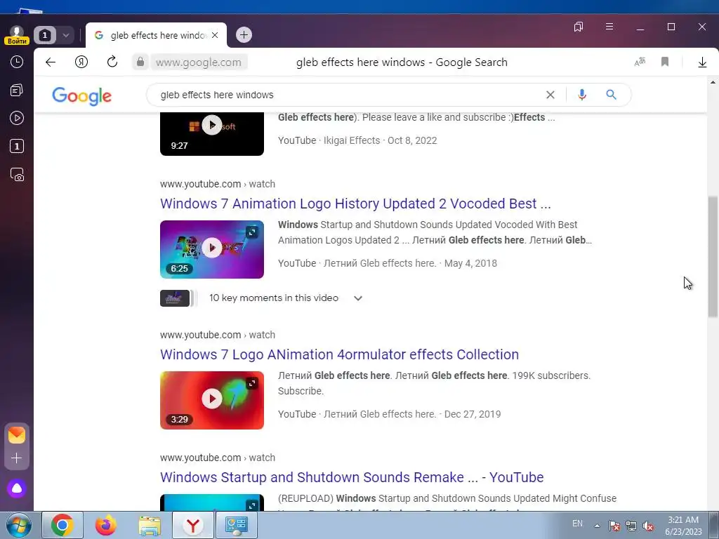Viewport: 719px width, 539px height.
Task: Play the 9:27 Ikigai Effects video thumbnail
Action: click(212, 134)
